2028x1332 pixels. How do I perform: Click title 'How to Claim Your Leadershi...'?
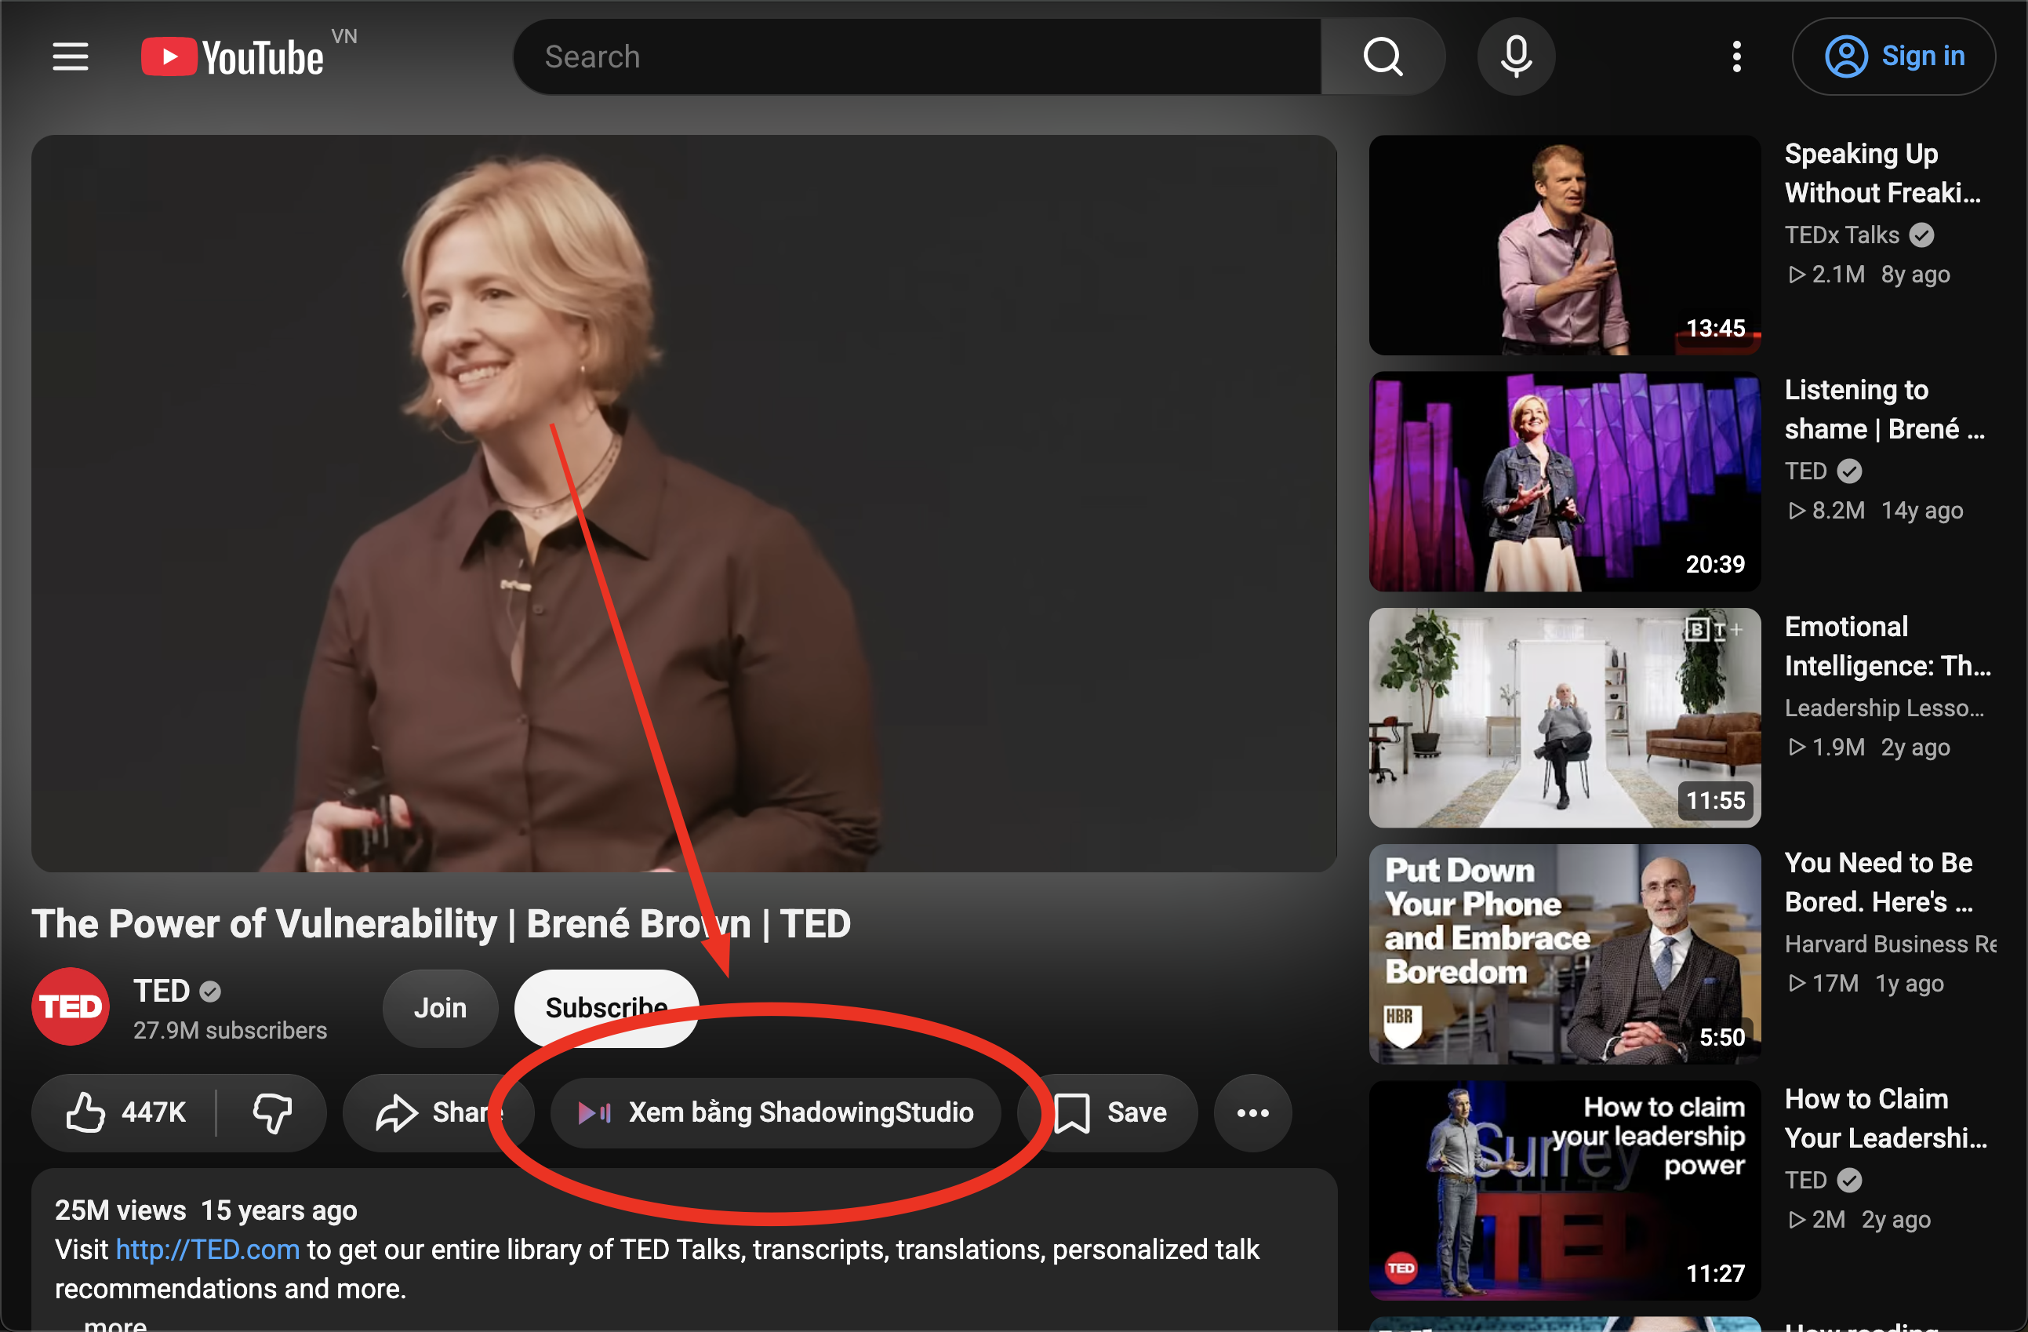(1886, 1118)
